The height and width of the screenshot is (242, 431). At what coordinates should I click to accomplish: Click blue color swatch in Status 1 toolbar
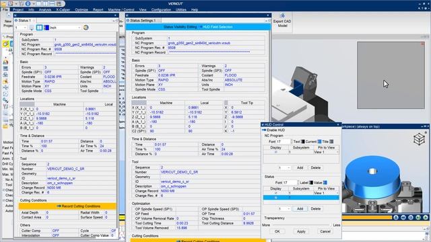tap(46, 28)
